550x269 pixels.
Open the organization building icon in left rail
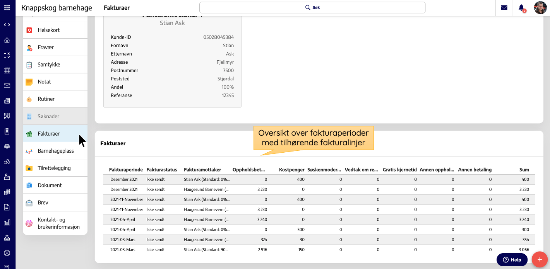[7, 238]
